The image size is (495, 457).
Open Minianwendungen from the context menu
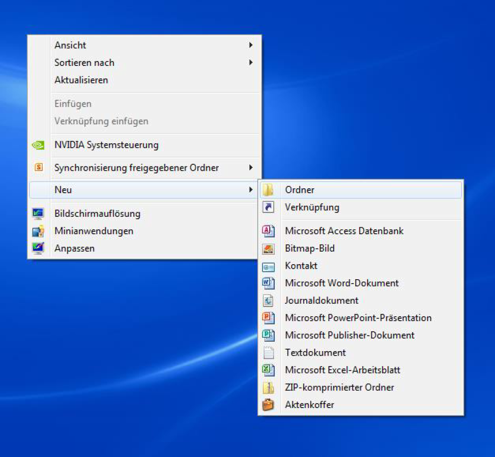point(93,231)
